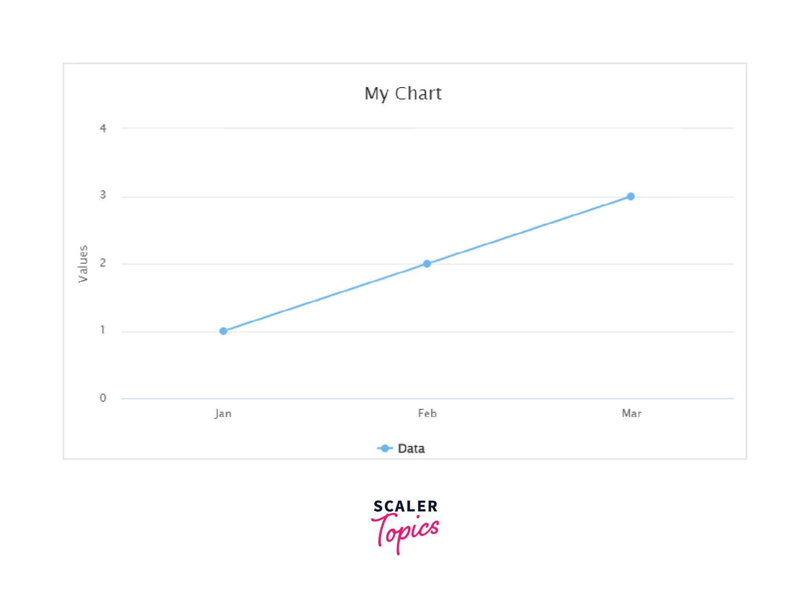Click the Feb x-axis label
Screen dimensions: 810x604
coord(427,413)
